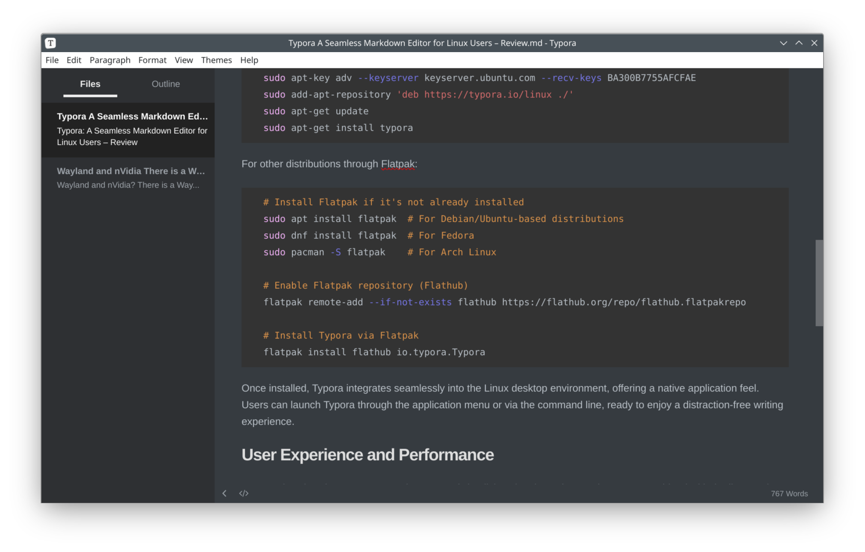This screenshot has height=552, width=865.
Task: Click the User Experience and Performance heading
Action: [x=367, y=455]
